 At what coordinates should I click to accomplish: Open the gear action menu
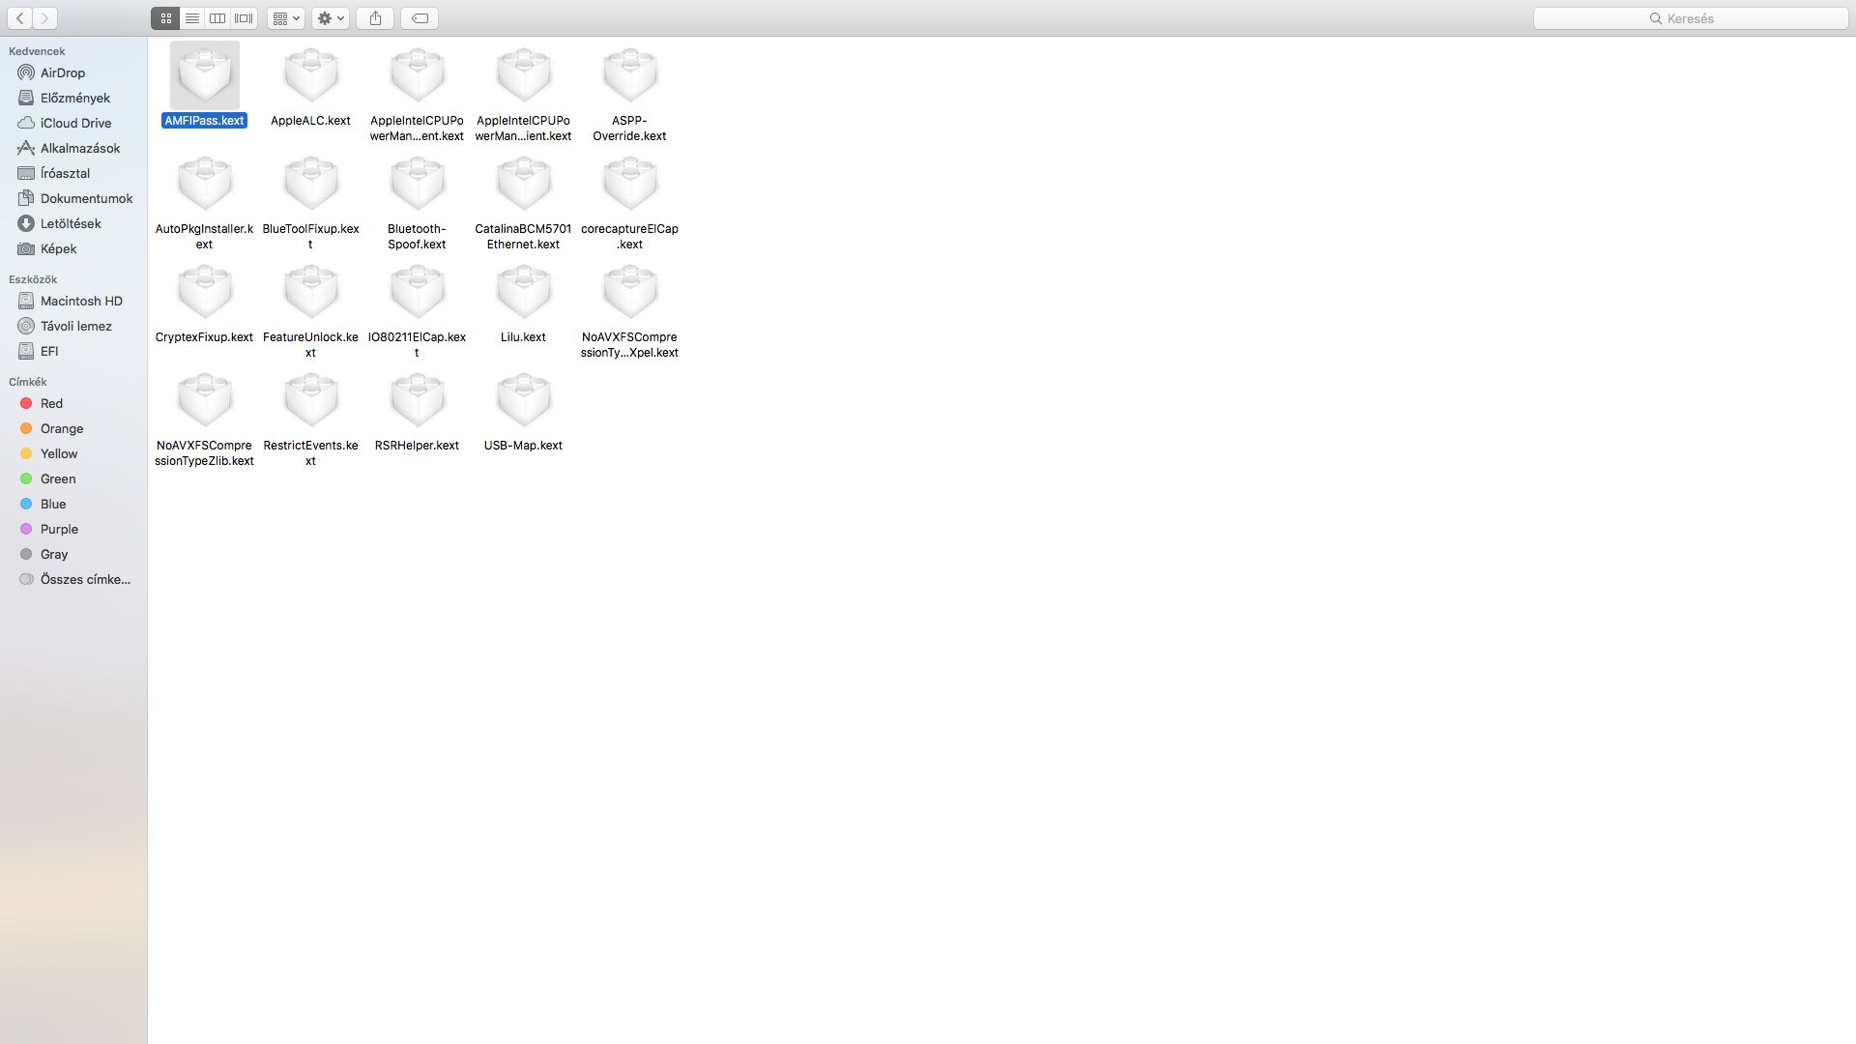tap(331, 18)
